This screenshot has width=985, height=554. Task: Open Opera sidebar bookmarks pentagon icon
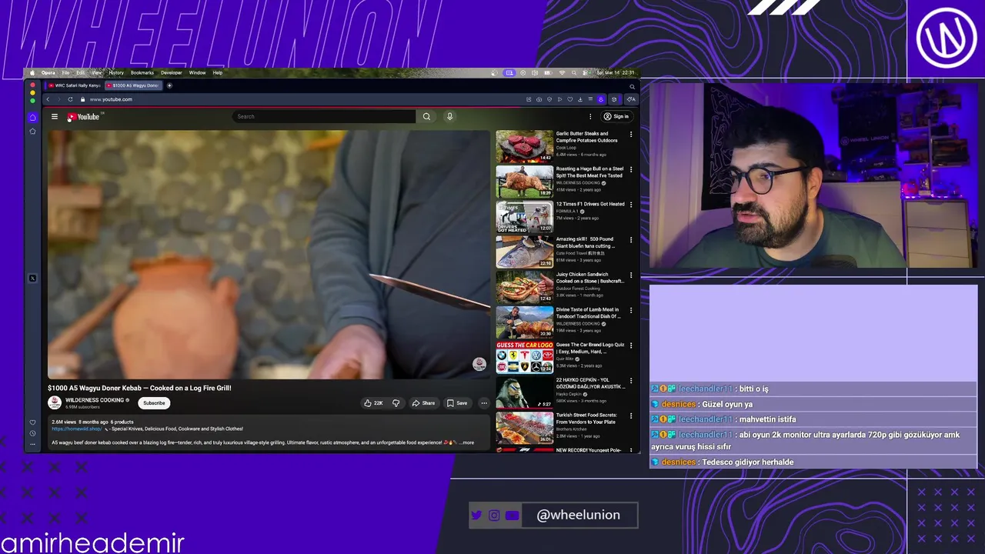point(32,132)
